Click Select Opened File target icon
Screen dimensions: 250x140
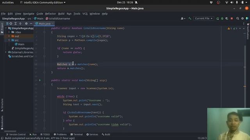(11, 24)
